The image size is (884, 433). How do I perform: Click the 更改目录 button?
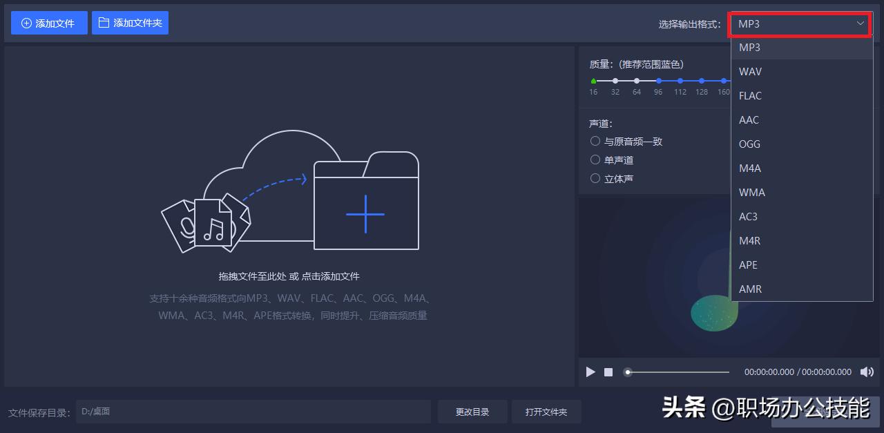(472, 411)
